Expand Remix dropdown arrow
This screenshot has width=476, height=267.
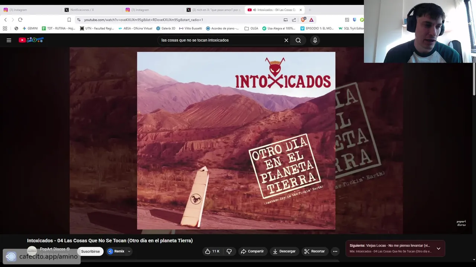tap(129, 251)
